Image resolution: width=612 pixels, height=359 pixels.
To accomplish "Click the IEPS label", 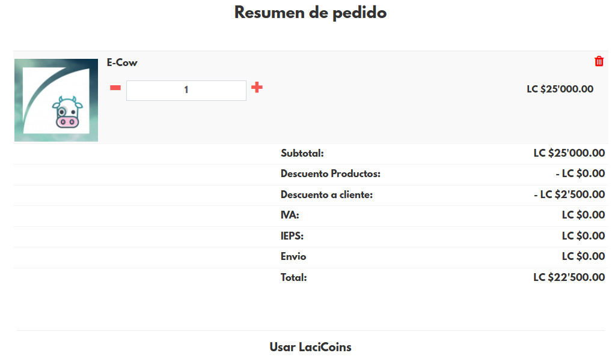I will 292,236.
